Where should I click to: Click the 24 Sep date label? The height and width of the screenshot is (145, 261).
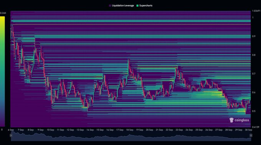[x=189, y=130]
